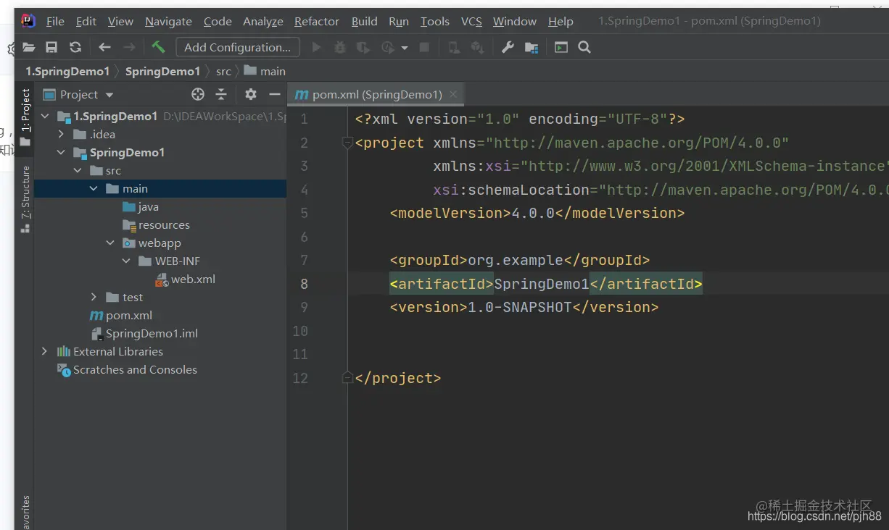
Task: Open Settings via the wrench icon
Action: coord(508,47)
